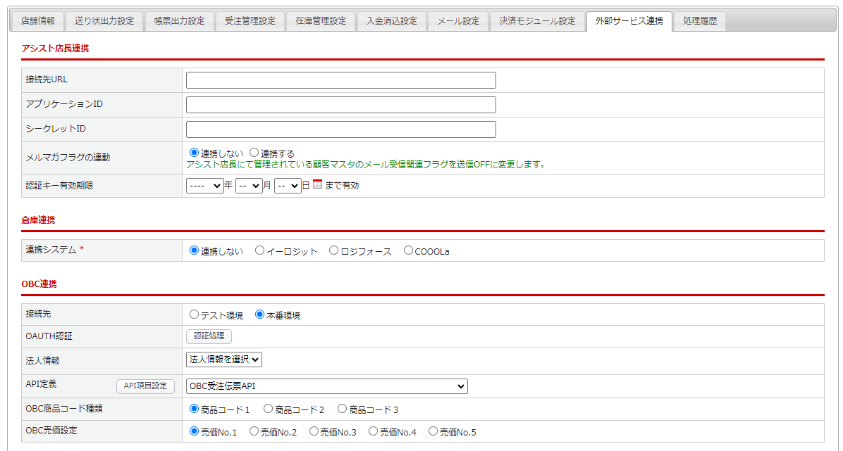Go to 決済モジュール設定 tab
The image size is (843, 451).
[x=537, y=21]
